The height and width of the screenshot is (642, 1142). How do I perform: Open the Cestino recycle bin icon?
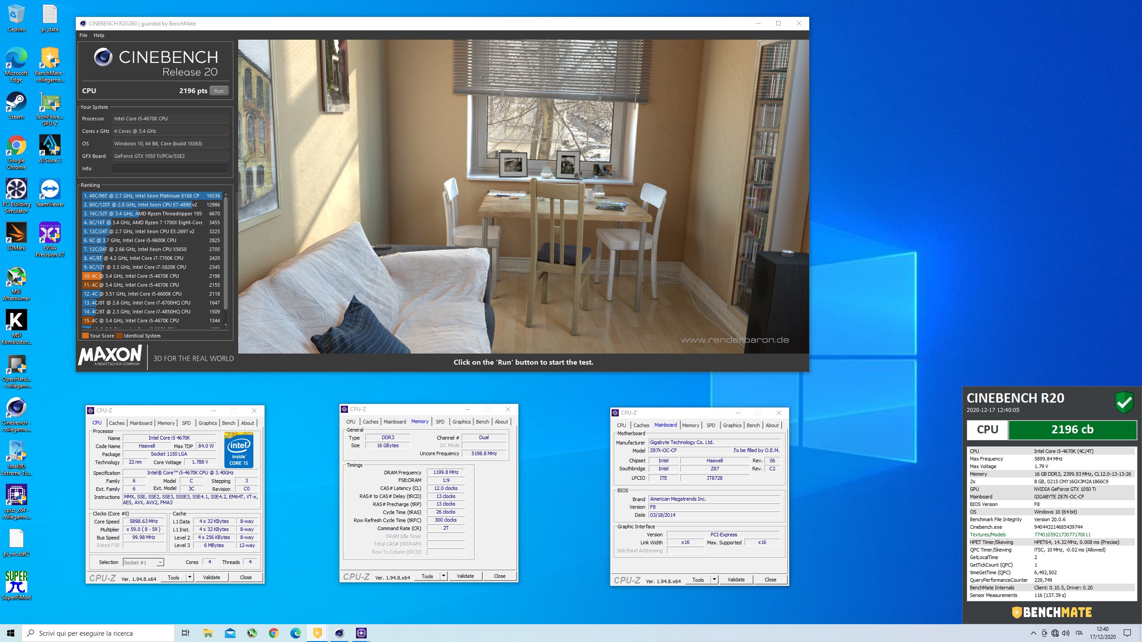tap(16, 18)
